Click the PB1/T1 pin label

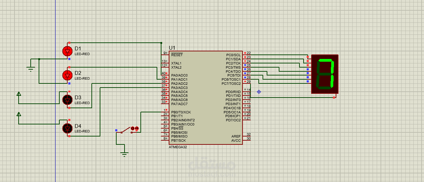tap(177, 116)
